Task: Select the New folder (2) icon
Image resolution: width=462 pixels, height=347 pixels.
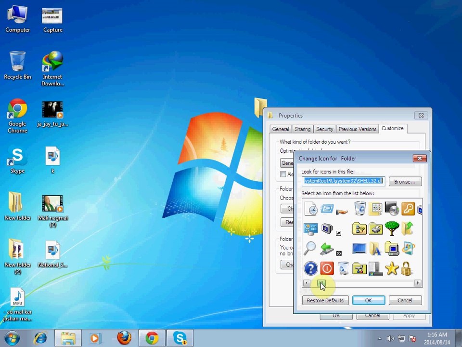Action: tap(17, 256)
